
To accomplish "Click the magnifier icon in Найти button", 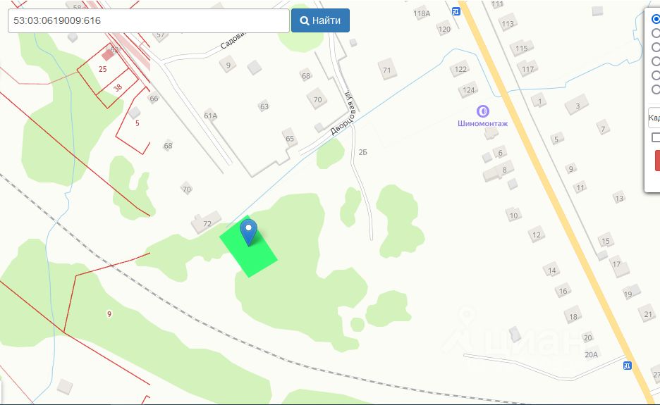I will (305, 20).
